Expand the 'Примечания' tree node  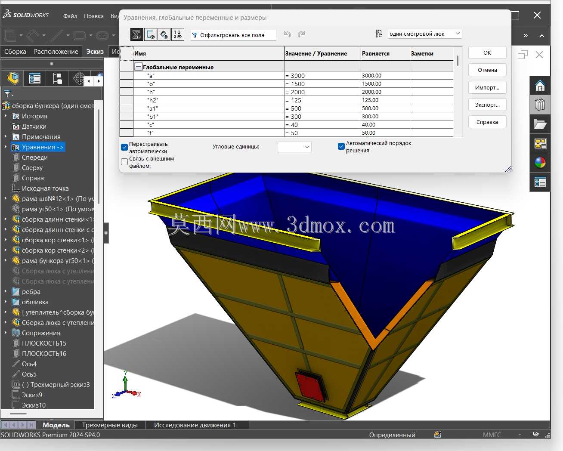click(x=6, y=136)
